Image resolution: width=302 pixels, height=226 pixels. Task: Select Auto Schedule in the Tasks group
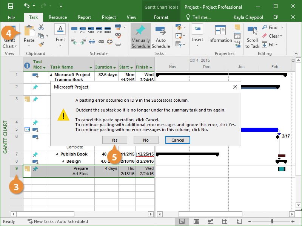point(161,37)
